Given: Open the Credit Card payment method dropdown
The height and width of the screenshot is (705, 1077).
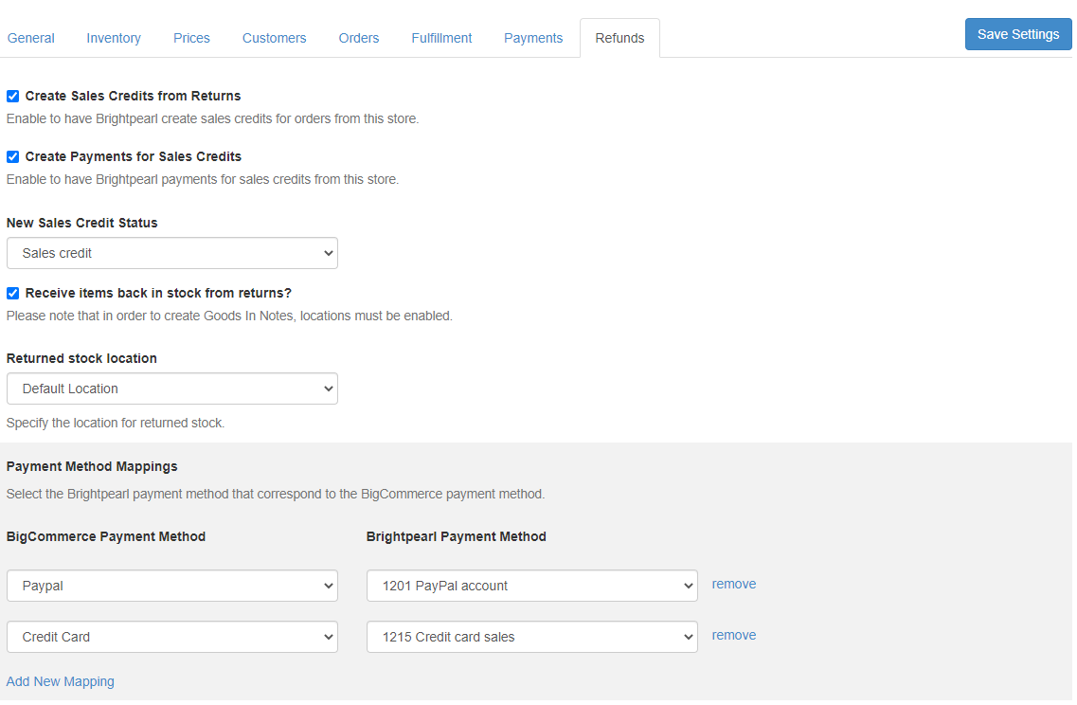Looking at the screenshot, I should (x=171, y=637).
